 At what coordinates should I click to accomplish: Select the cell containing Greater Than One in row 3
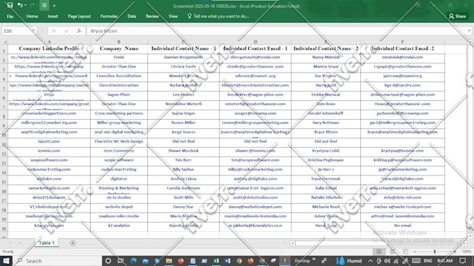(118, 66)
